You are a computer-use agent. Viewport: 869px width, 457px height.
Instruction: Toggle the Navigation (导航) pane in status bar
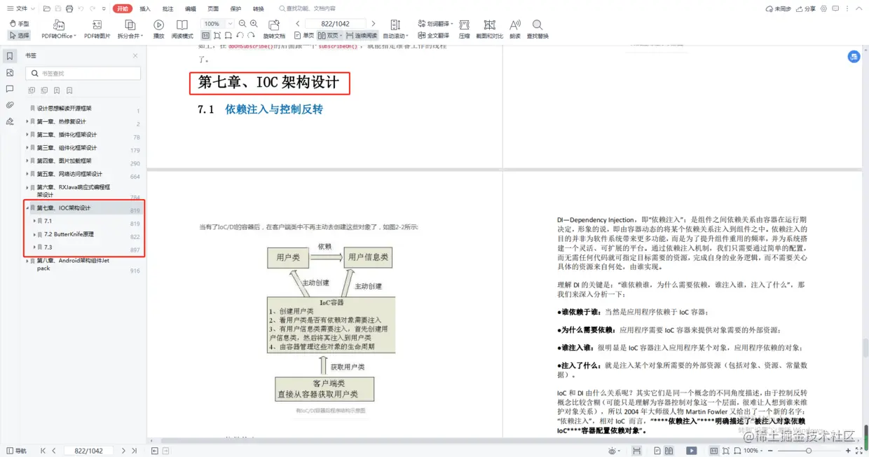click(16, 451)
